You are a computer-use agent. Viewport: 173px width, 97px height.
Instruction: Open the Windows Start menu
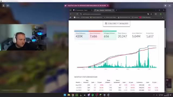tap(65, 95)
